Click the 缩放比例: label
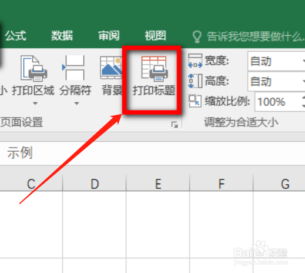The image size is (305, 273). (227, 101)
